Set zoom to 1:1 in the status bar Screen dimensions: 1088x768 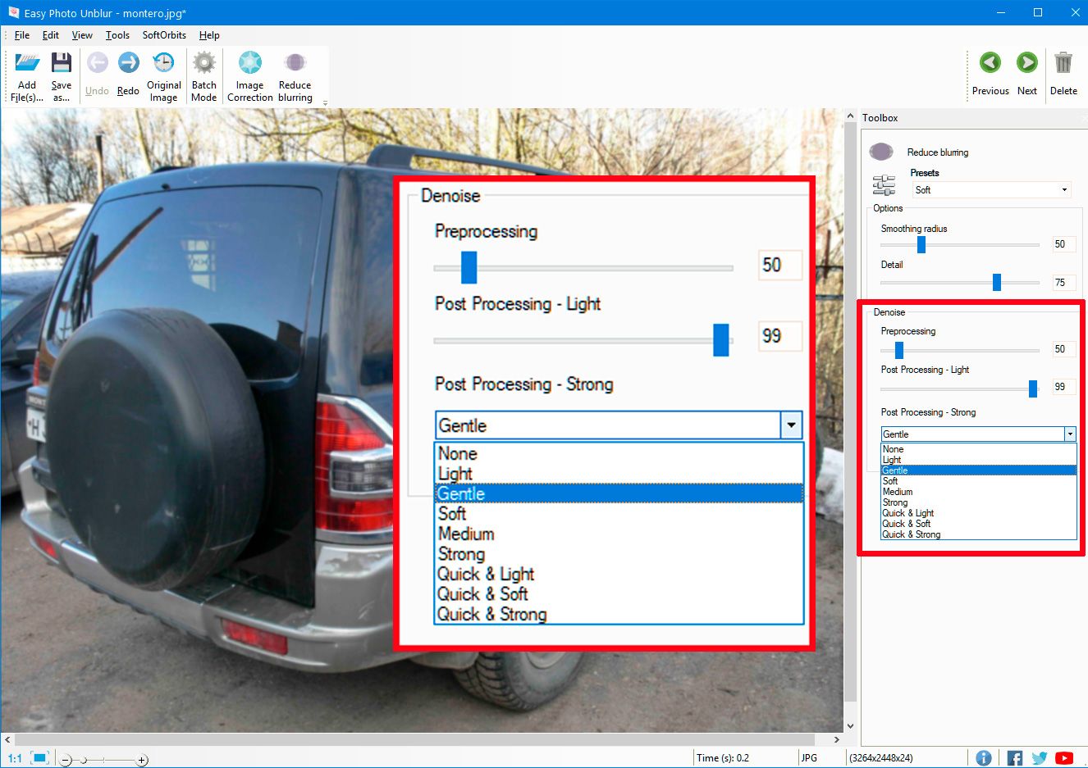[15, 758]
